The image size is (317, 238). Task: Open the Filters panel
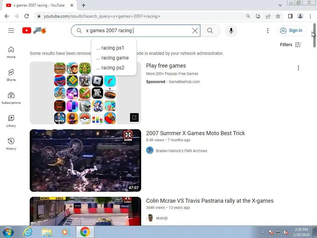pyautogui.click(x=290, y=45)
